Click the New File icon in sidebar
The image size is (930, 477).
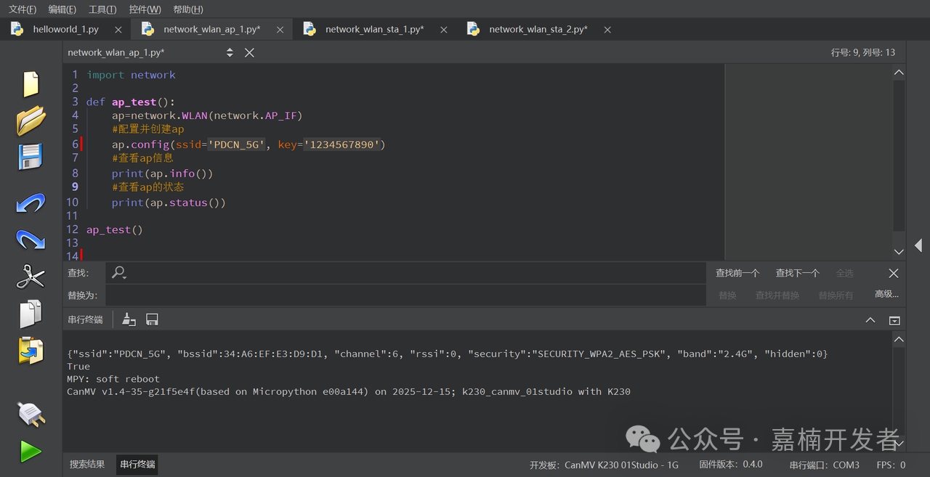coord(31,83)
